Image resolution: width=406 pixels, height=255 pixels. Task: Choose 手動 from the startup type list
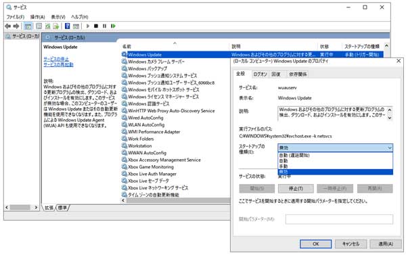[x=336, y=166]
